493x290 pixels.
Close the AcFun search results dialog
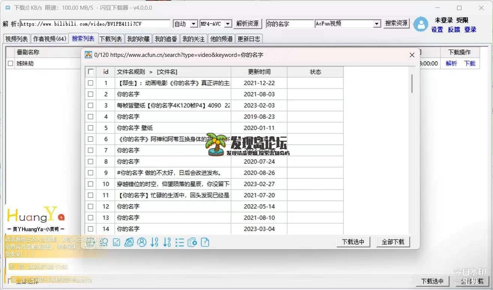[412, 55]
